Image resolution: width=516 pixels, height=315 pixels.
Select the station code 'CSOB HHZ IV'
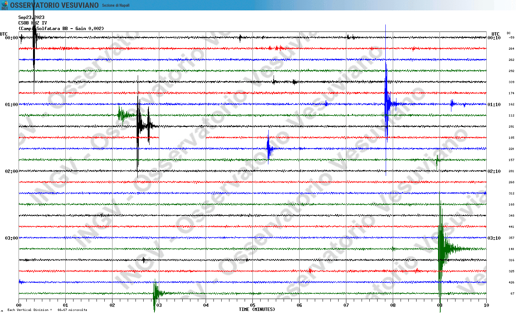pyautogui.click(x=33, y=23)
